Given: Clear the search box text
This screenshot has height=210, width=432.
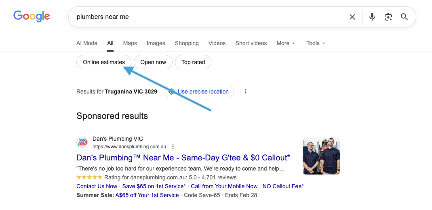Looking at the screenshot, I should pyautogui.click(x=352, y=17).
